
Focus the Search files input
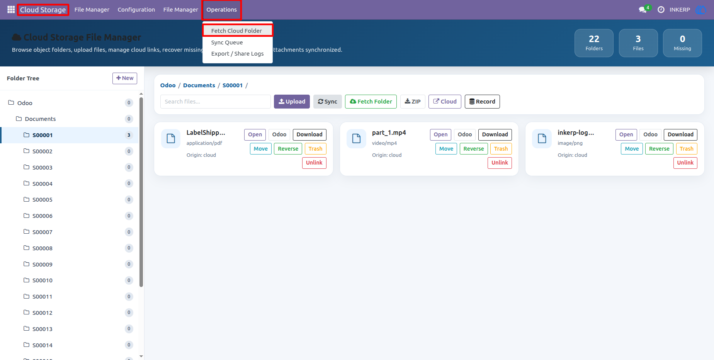tap(216, 102)
